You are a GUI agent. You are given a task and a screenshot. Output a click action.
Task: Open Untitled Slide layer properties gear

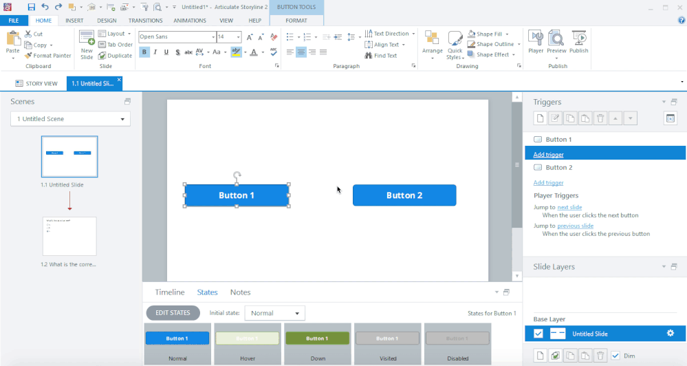670,334
